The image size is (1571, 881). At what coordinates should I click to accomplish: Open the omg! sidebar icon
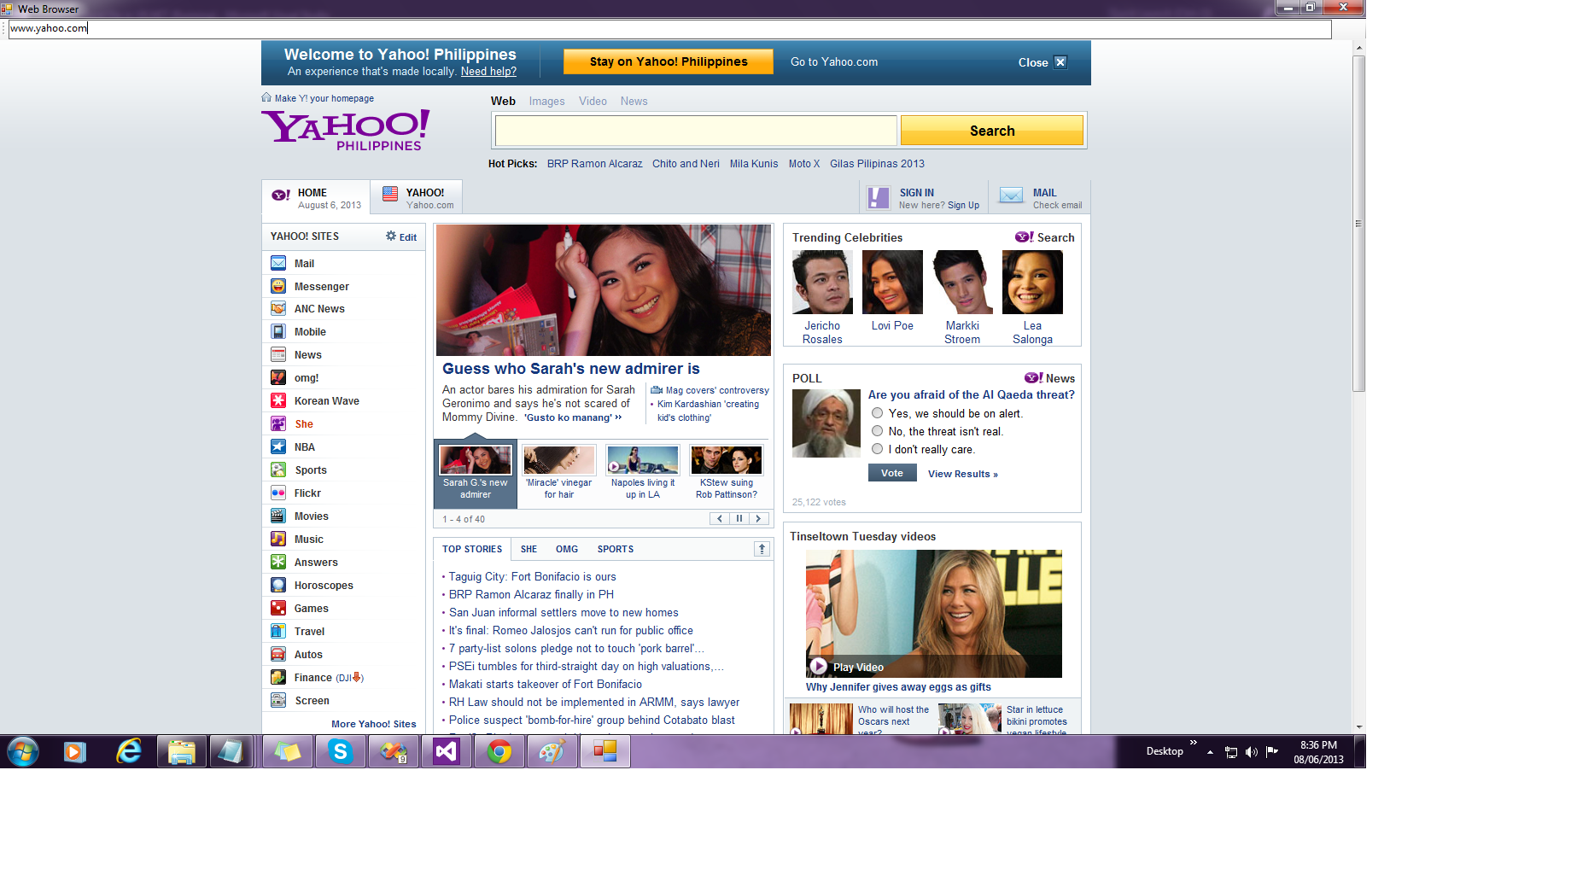coord(278,377)
